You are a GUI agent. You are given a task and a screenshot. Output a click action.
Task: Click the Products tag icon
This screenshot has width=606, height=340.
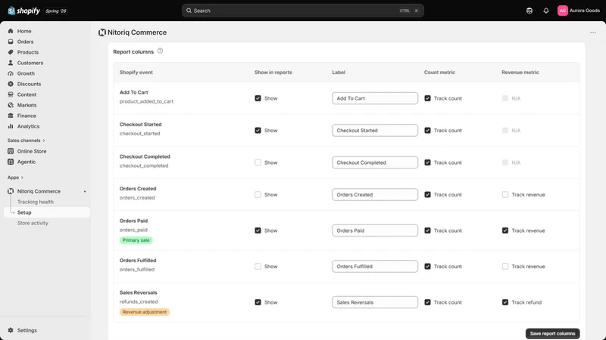click(11, 52)
